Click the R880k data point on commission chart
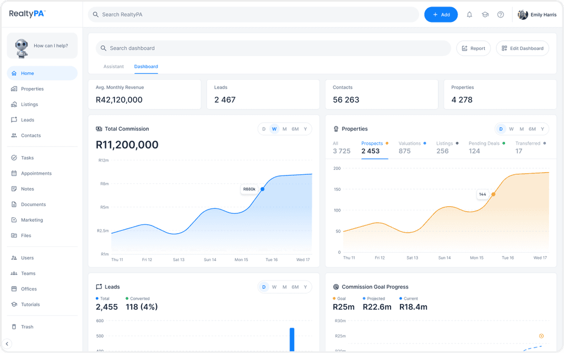564x353 pixels. [x=263, y=189]
